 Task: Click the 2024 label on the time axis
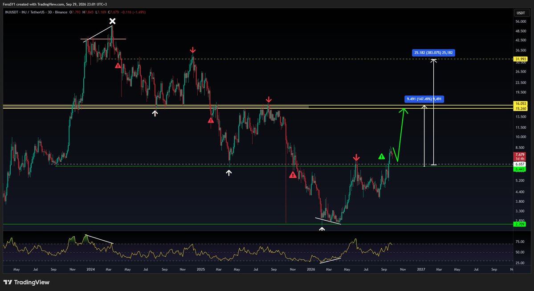click(90, 269)
